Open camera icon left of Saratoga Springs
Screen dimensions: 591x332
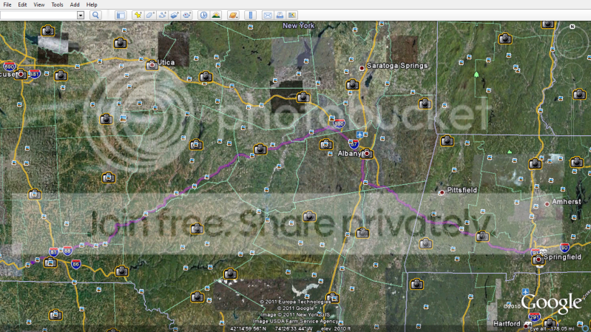[352, 85]
